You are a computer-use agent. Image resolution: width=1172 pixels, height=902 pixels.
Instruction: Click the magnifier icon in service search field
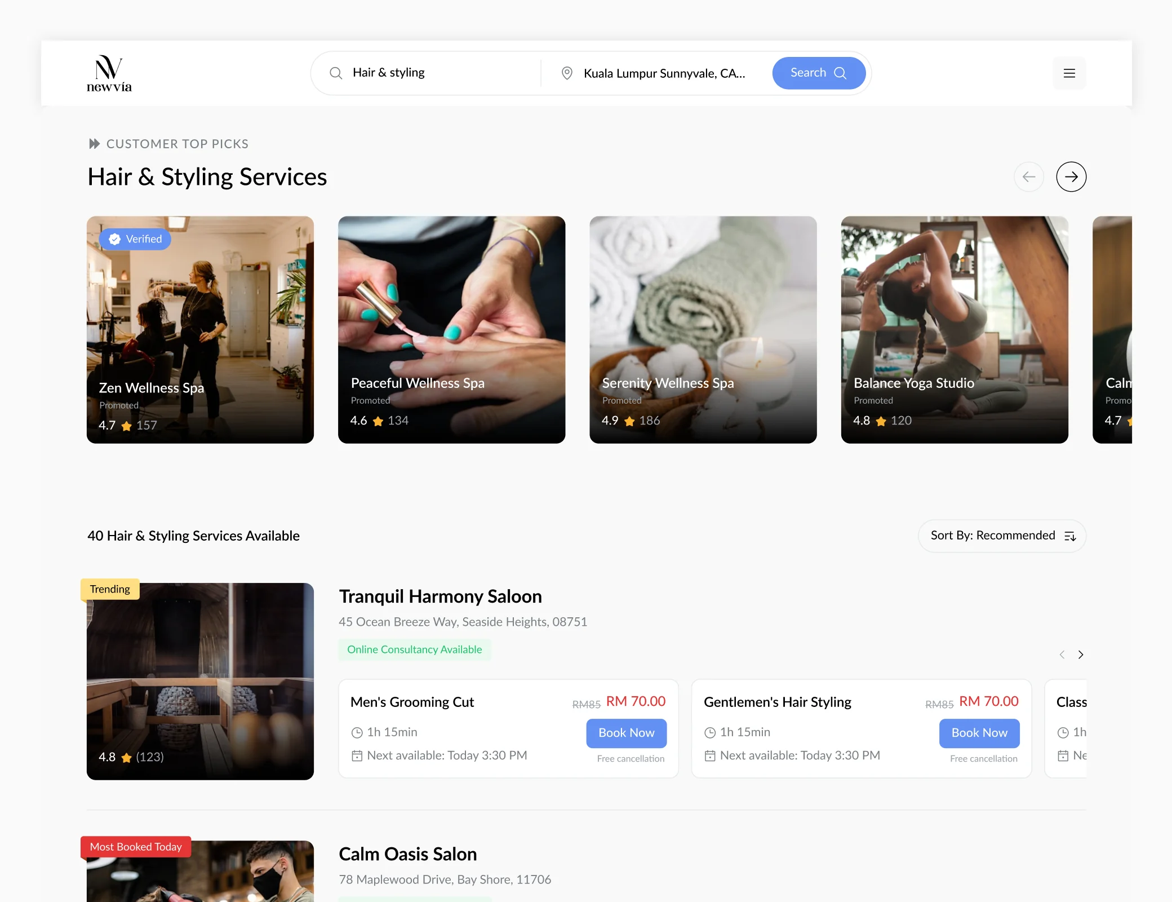[x=336, y=73]
